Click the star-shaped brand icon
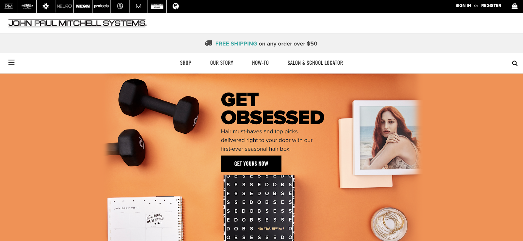The image size is (523, 241). (46, 6)
